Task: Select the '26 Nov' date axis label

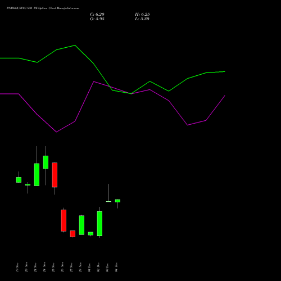Action: coord(62,267)
